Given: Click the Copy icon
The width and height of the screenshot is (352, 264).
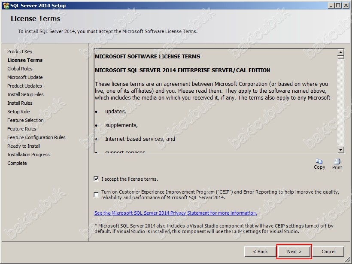Looking at the screenshot, I should click(319, 161).
